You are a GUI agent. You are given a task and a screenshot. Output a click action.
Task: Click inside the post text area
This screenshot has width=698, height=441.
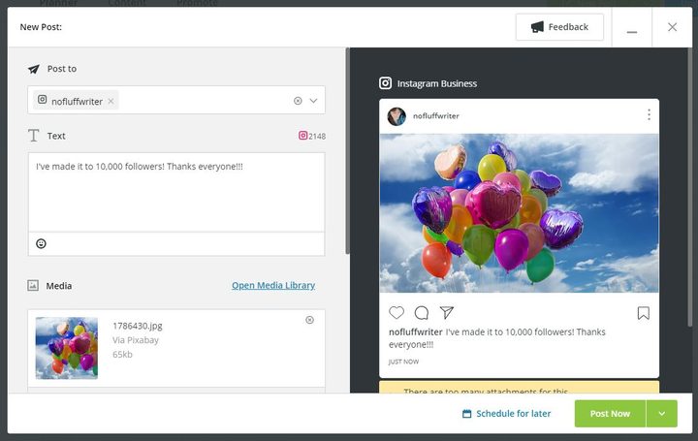(x=176, y=192)
